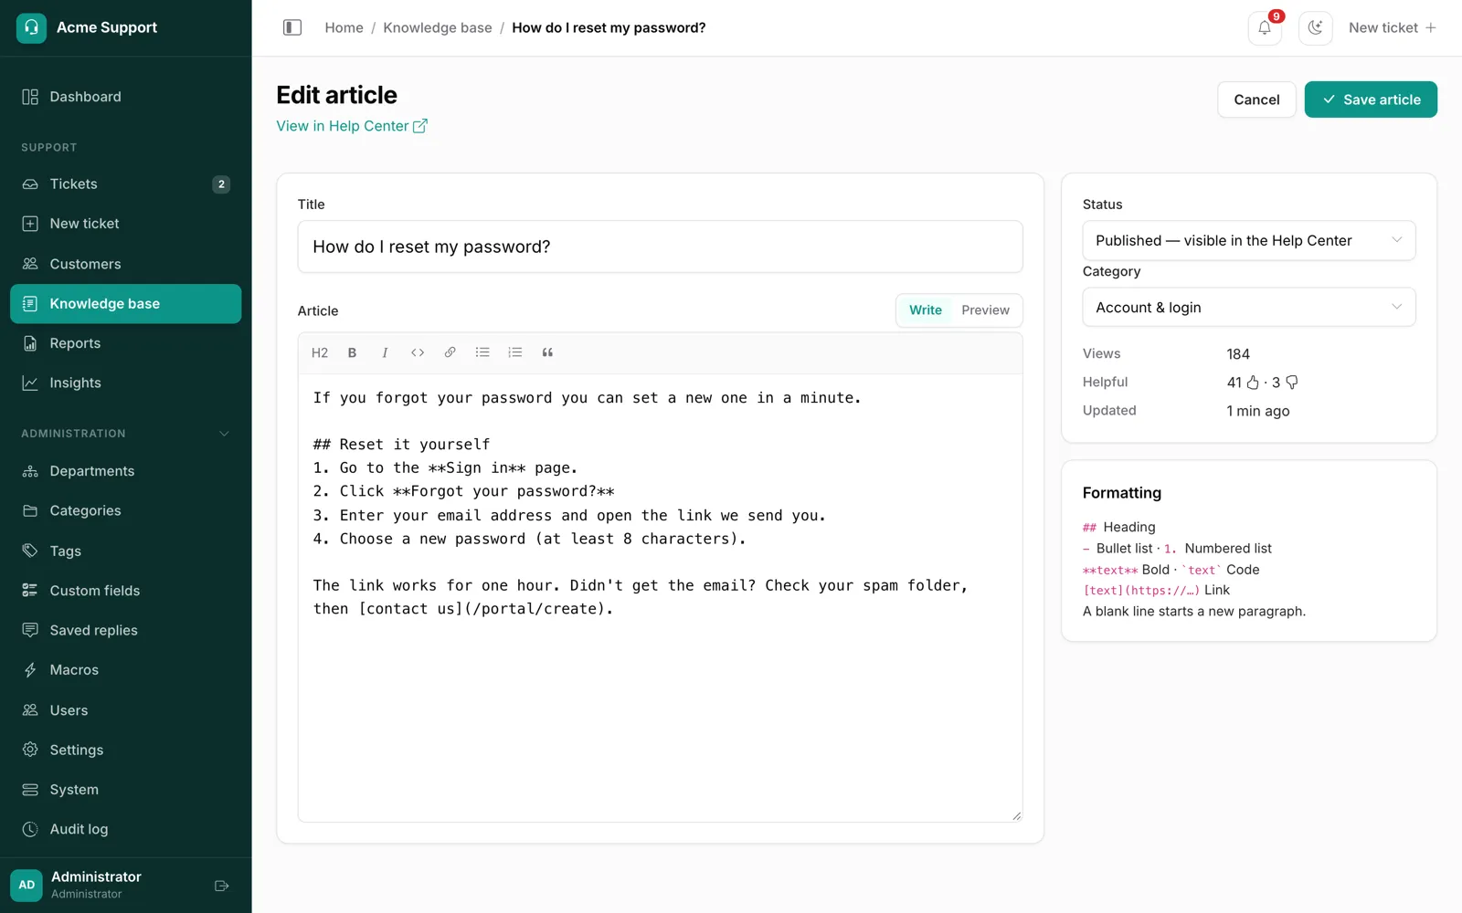Click the thumbs down icon
1462x913 pixels.
point(1292,383)
